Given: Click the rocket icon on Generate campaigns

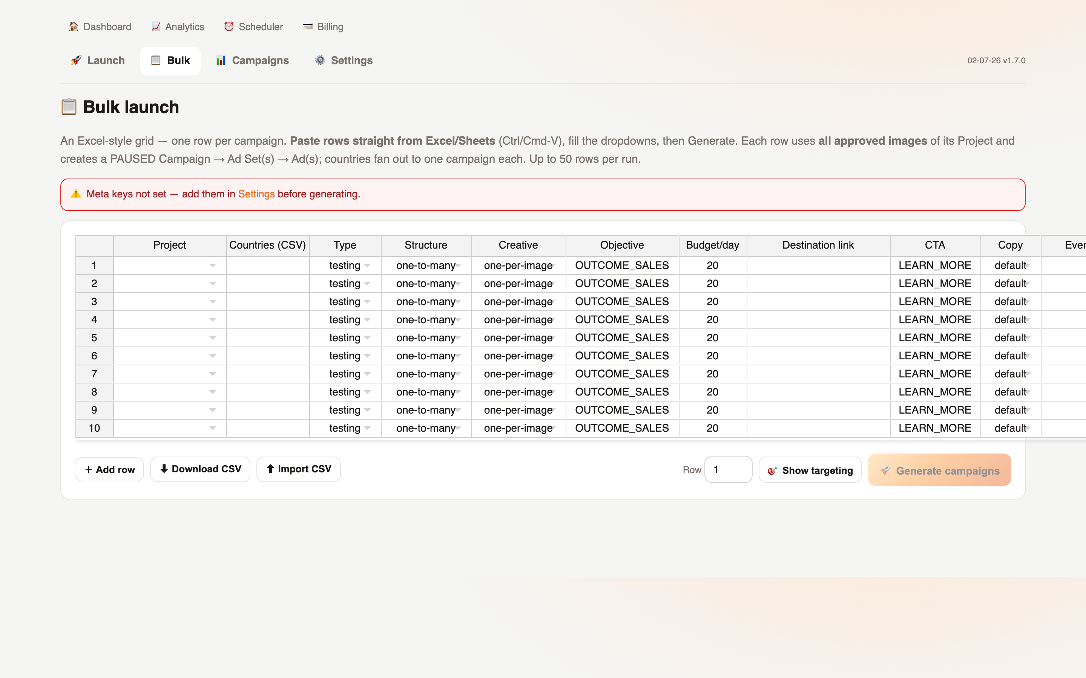Looking at the screenshot, I should (885, 470).
